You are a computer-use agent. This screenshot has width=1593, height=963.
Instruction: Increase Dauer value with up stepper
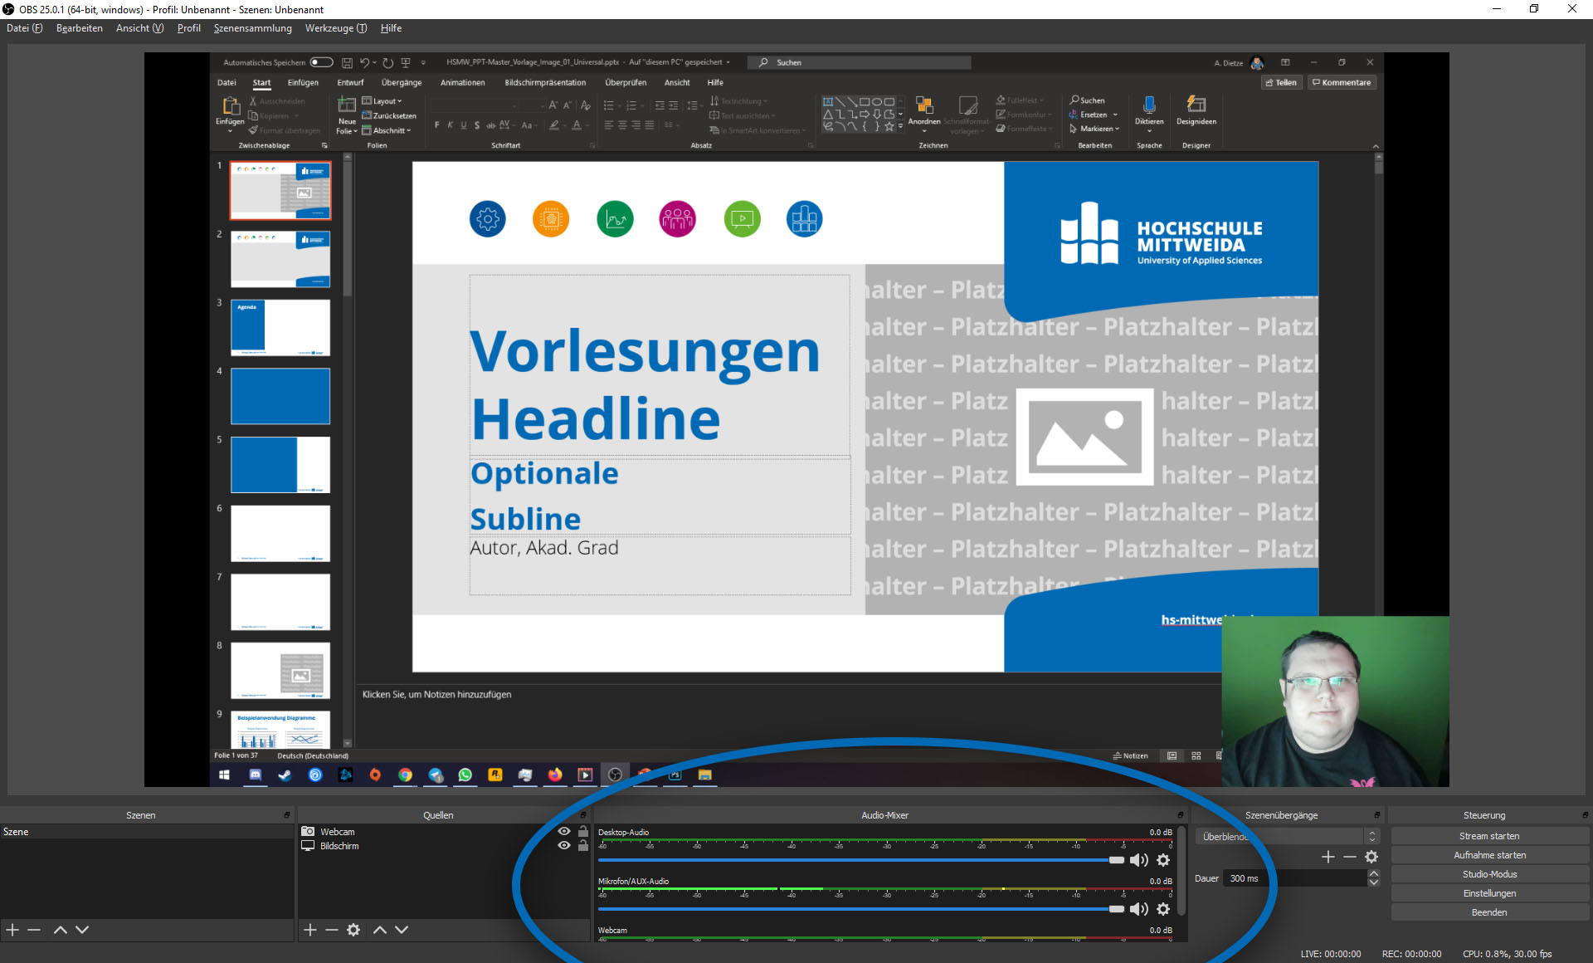pyautogui.click(x=1374, y=873)
